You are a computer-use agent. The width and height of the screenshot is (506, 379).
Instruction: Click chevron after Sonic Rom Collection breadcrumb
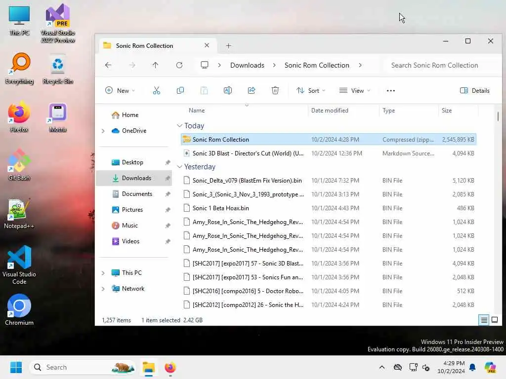pyautogui.click(x=360, y=65)
